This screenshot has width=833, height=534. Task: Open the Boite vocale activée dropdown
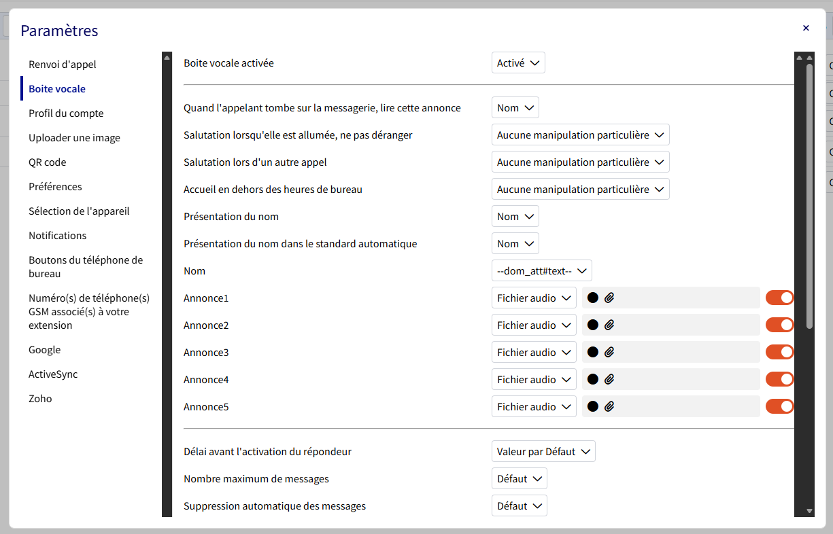(x=518, y=63)
